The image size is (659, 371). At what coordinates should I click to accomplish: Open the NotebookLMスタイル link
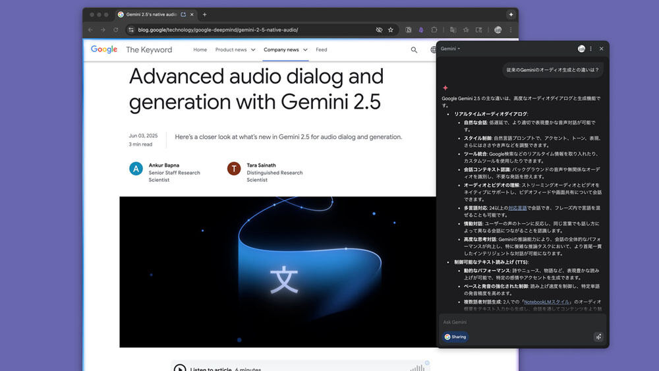click(x=547, y=302)
